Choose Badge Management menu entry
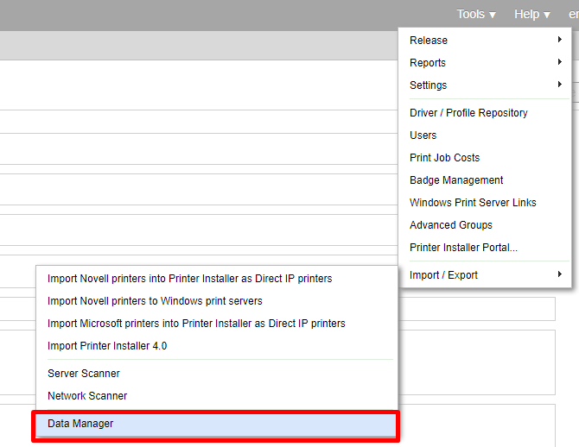Screen dimensions: 579x447 (456, 180)
